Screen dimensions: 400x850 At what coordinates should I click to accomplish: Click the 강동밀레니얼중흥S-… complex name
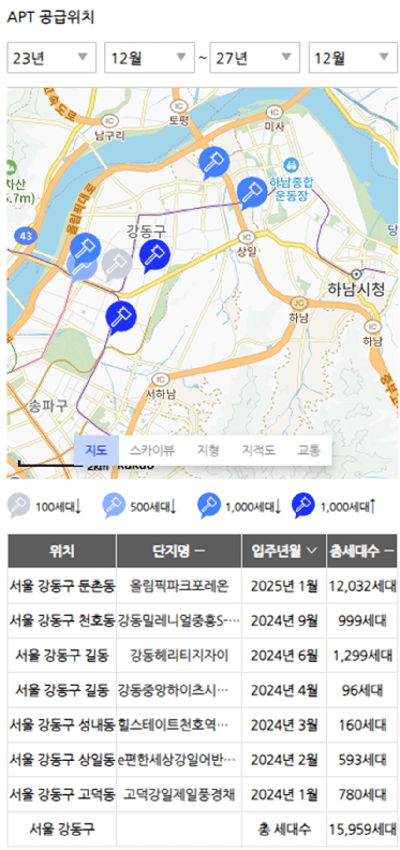coord(179,621)
